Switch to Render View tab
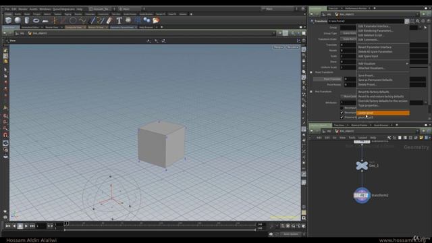This screenshot has width=432, height=243. (52, 27)
